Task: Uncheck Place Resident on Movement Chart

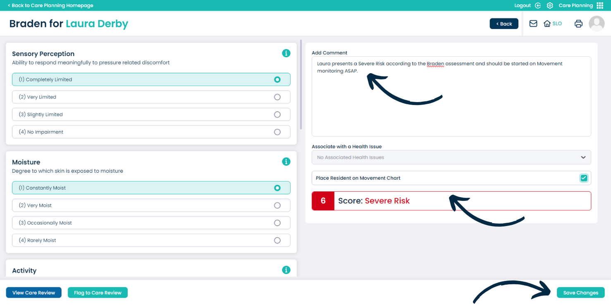Action: (x=584, y=178)
